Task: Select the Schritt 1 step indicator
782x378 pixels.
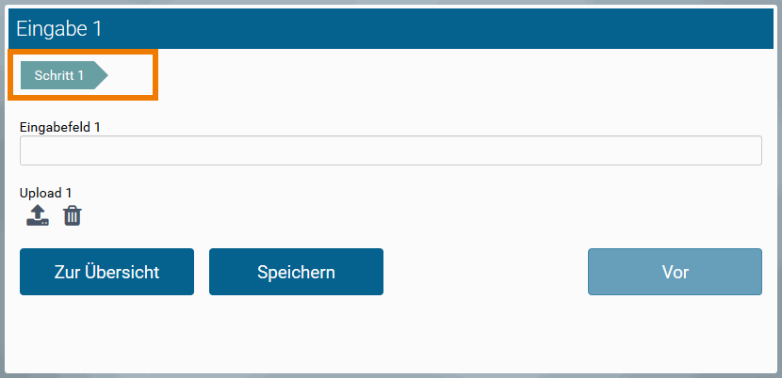Action: tap(62, 75)
